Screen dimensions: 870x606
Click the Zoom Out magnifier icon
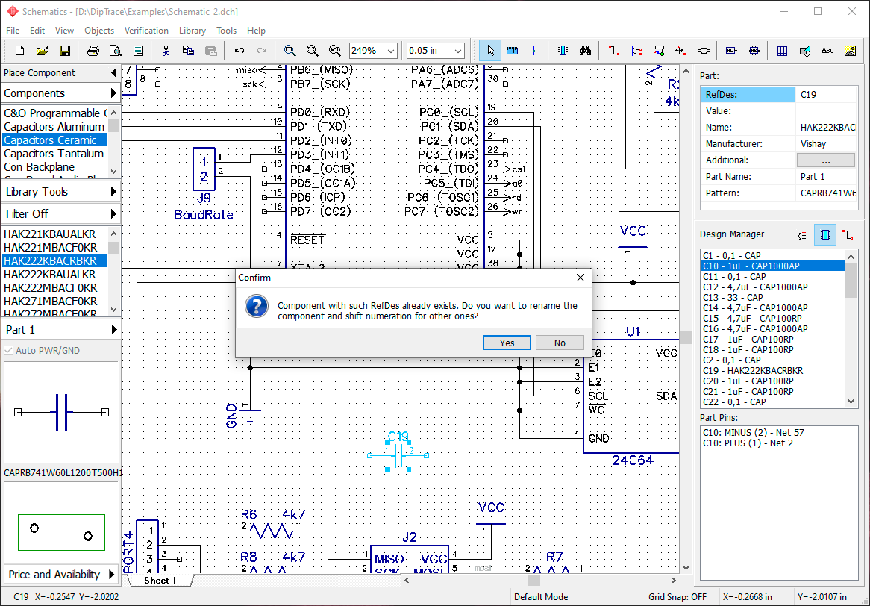click(x=313, y=51)
